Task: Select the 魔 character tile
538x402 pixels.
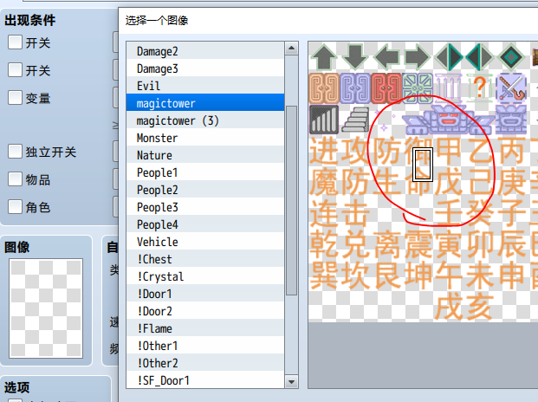Action: pyautogui.click(x=324, y=182)
